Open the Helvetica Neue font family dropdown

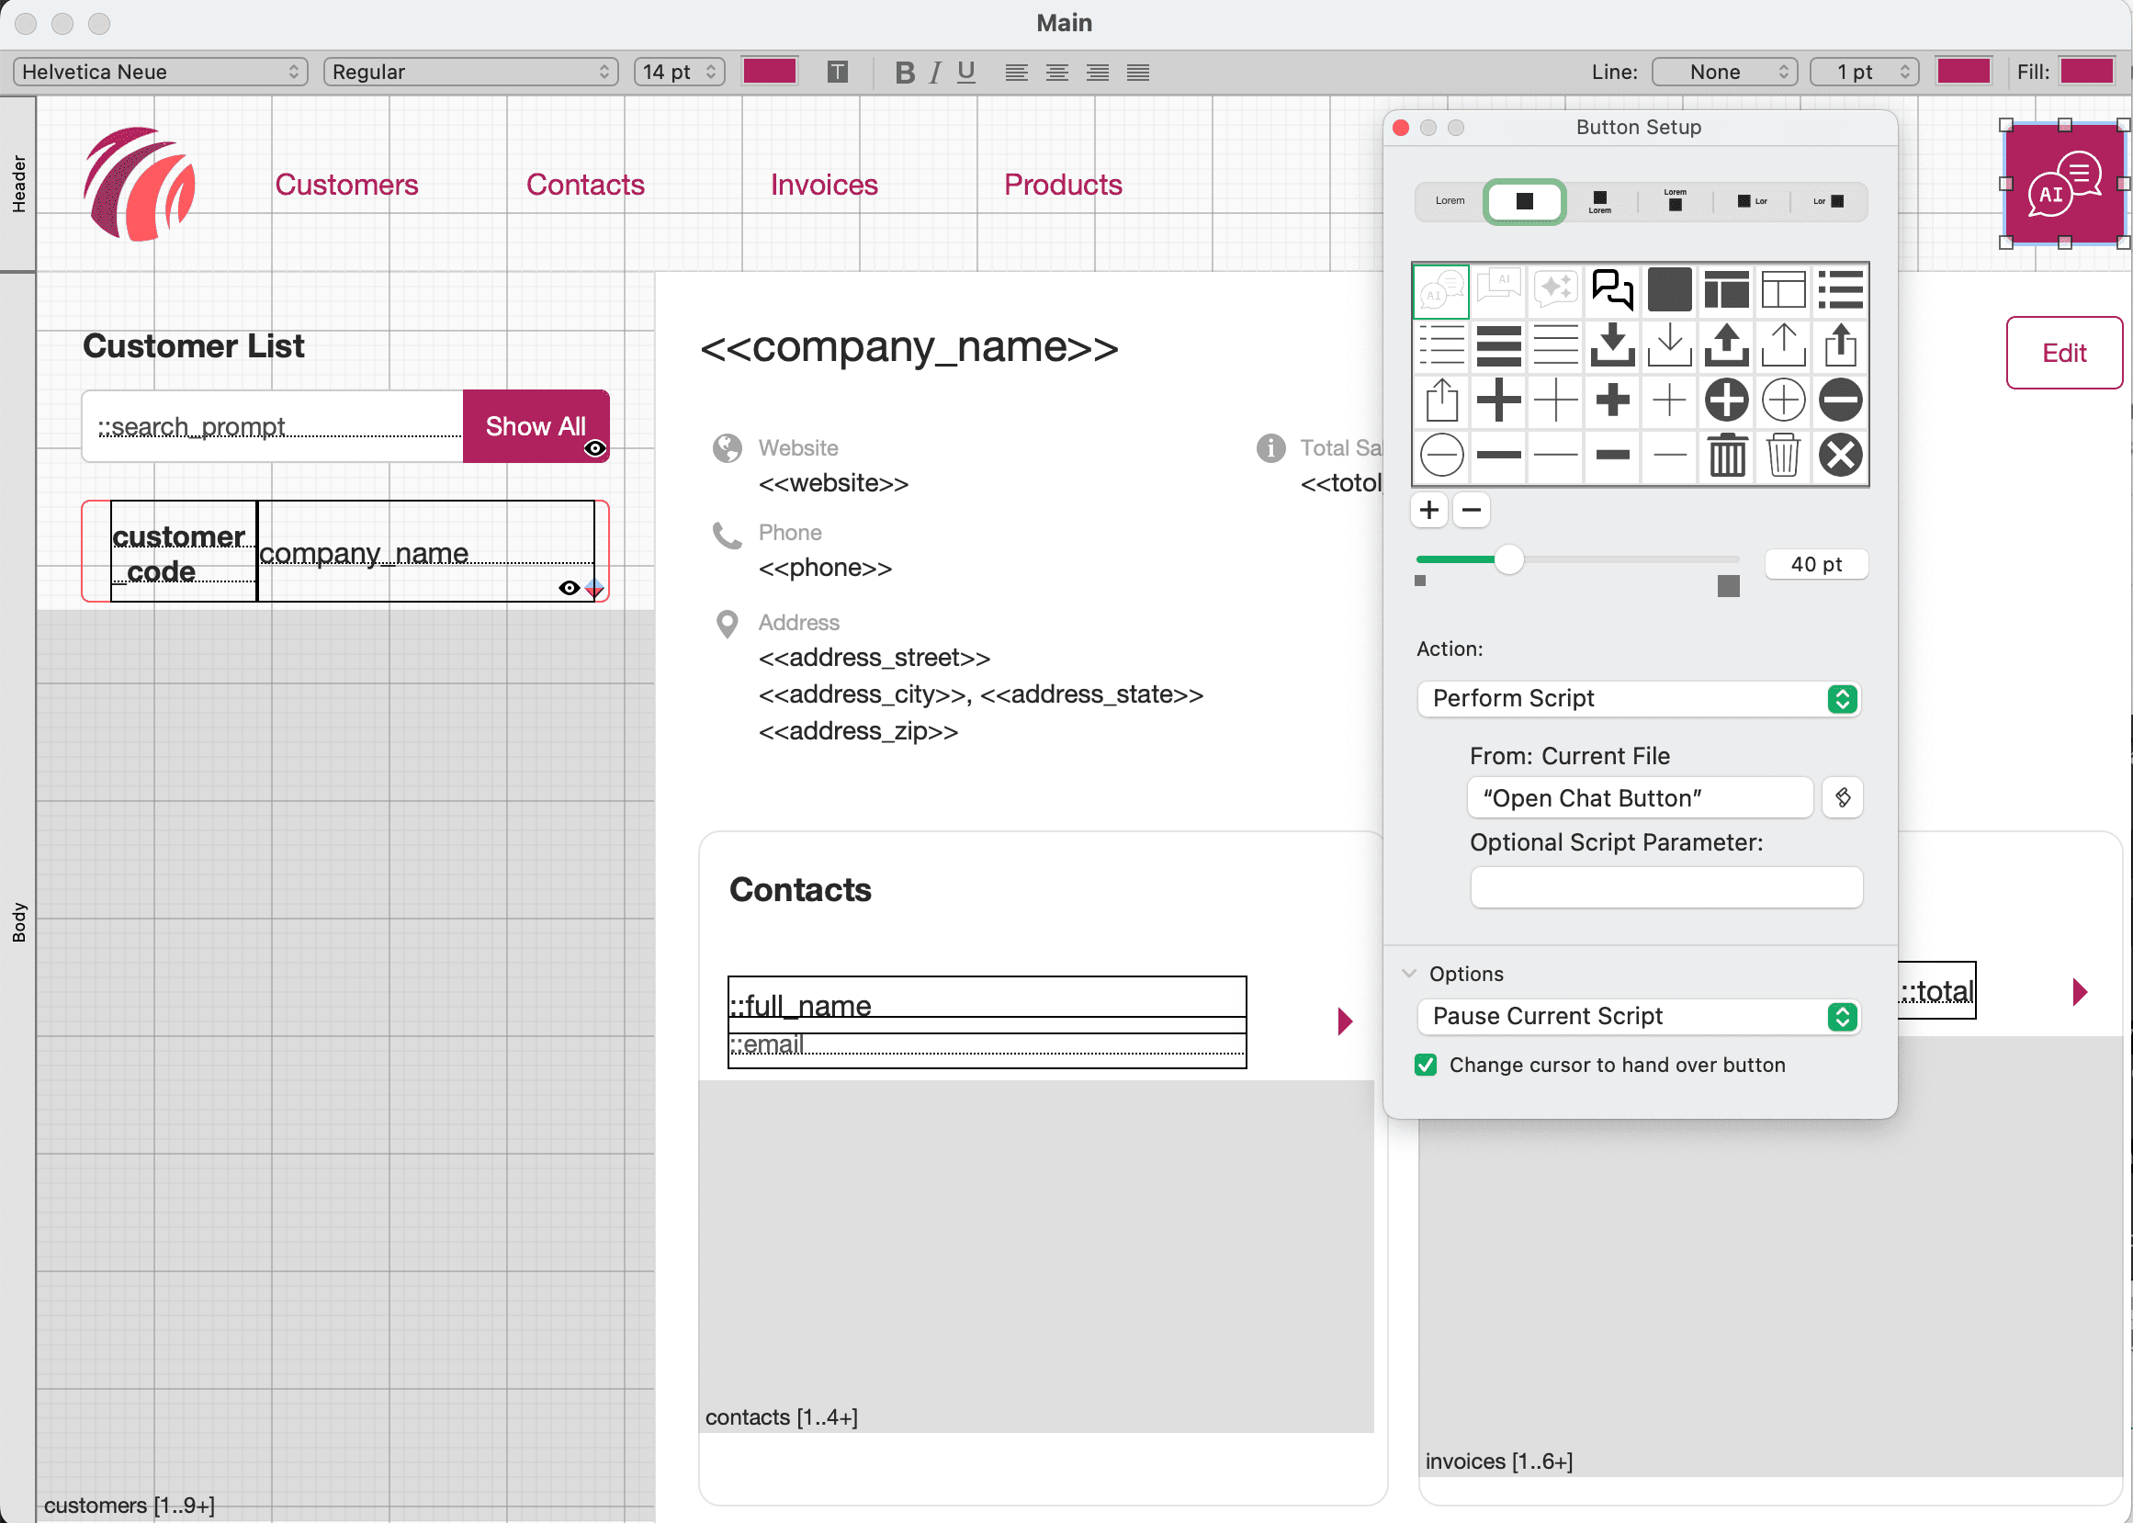[x=160, y=72]
